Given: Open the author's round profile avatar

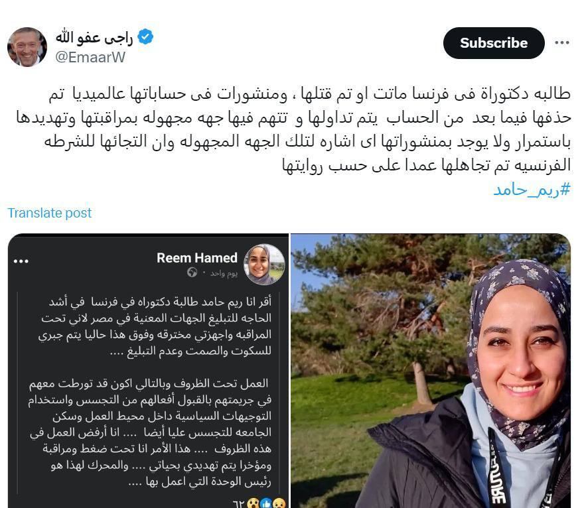Looking at the screenshot, I should (27, 47).
